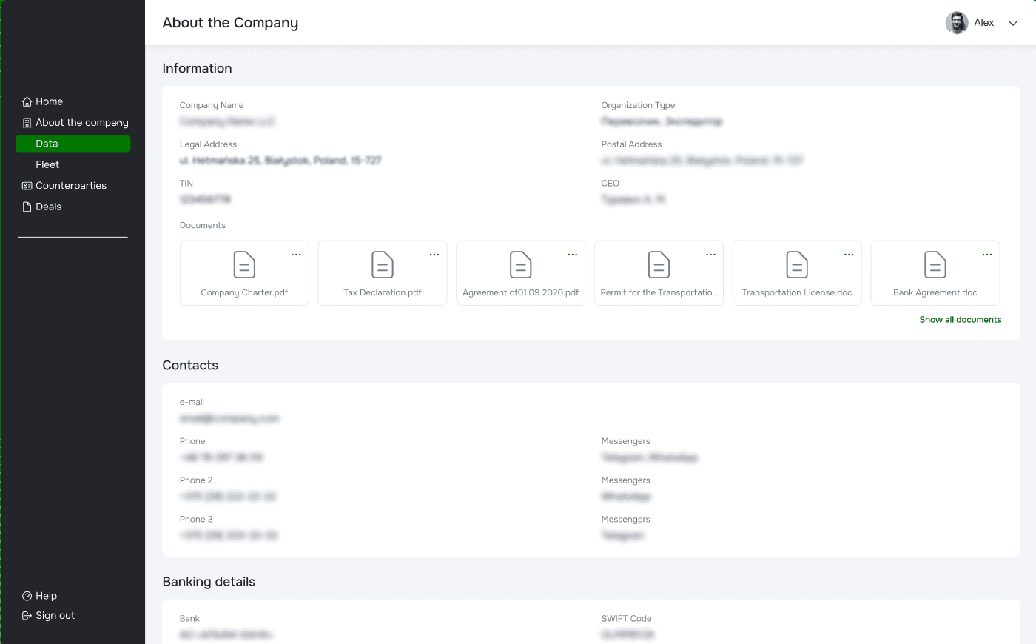
Task: Click the Company Charter.pdf file name
Action: pyautogui.click(x=244, y=292)
